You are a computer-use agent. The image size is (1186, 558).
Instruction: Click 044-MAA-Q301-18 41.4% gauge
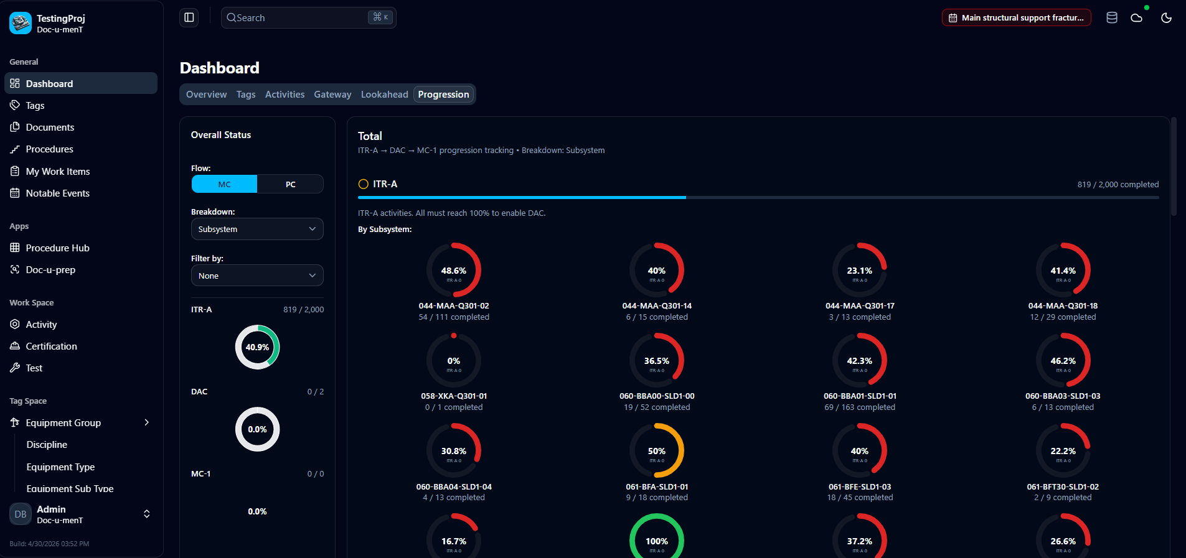(x=1063, y=270)
